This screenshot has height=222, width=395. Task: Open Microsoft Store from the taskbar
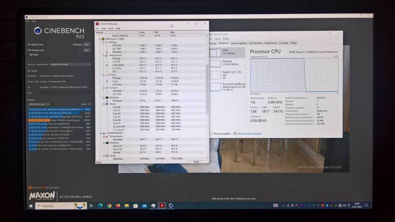point(135,206)
